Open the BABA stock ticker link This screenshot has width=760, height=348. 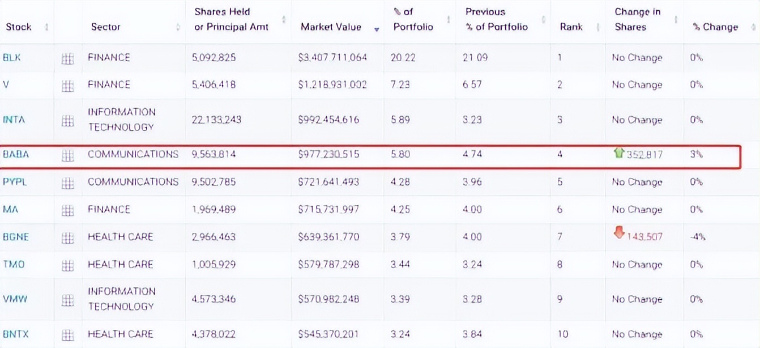coord(15,154)
